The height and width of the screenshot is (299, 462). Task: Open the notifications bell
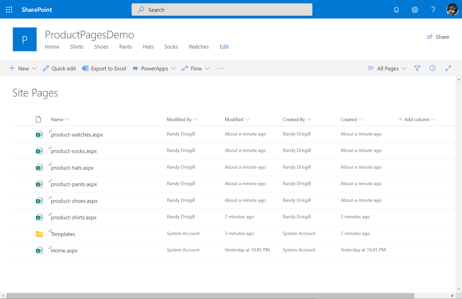(396, 10)
